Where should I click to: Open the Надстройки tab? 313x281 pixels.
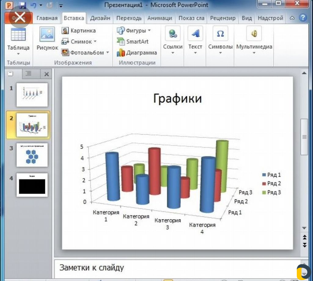[x=271, y=18]
